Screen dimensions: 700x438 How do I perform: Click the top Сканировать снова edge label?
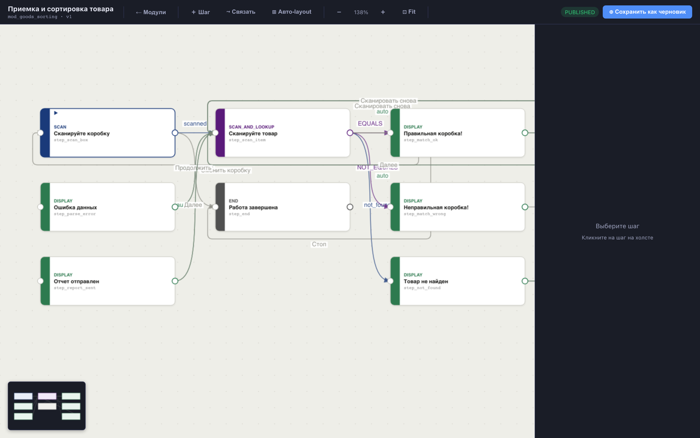coord(388,101)
